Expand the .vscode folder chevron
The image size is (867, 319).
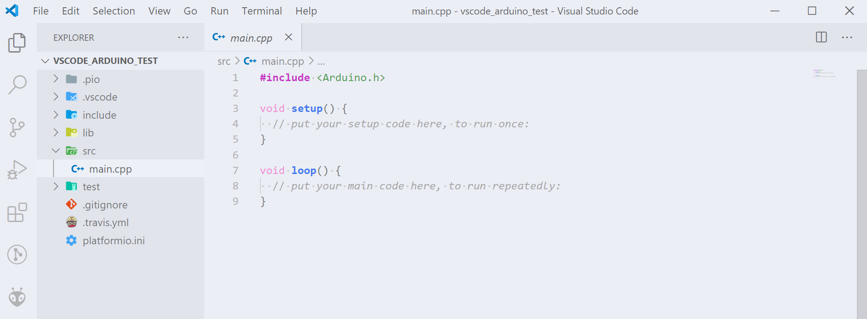56,97
